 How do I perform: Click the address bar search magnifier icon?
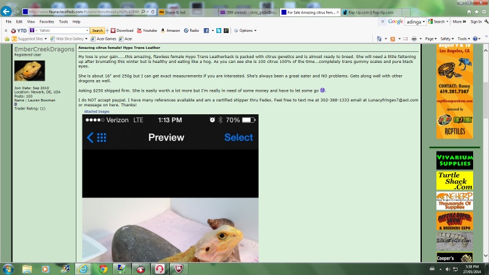click(143, 12)
